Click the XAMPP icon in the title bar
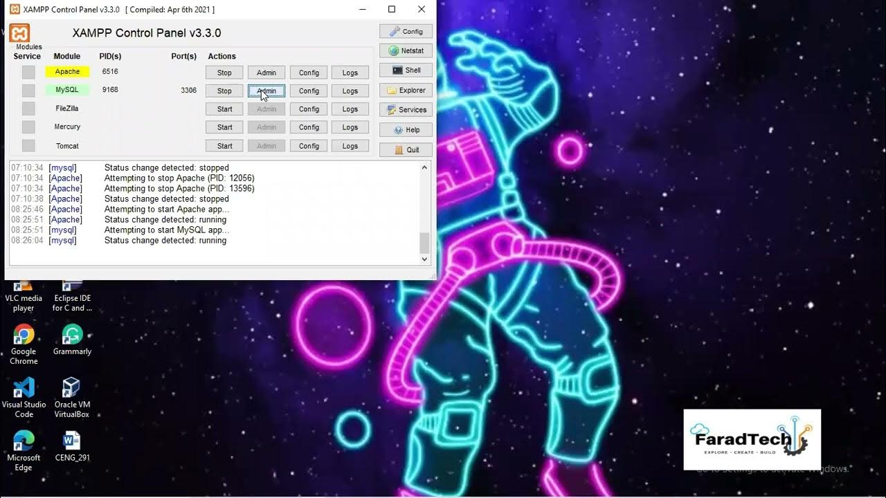 point(15,9)
